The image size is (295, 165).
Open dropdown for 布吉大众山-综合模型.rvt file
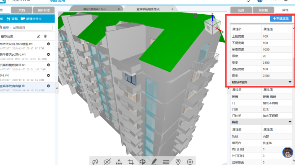[x=48, y=44]
